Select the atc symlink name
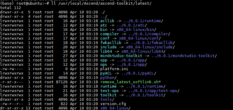The height and width of the screenshot is (110, 233). [104, 25]
